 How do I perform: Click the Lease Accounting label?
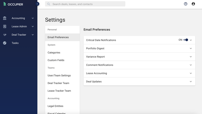click(x=96, y=73)
